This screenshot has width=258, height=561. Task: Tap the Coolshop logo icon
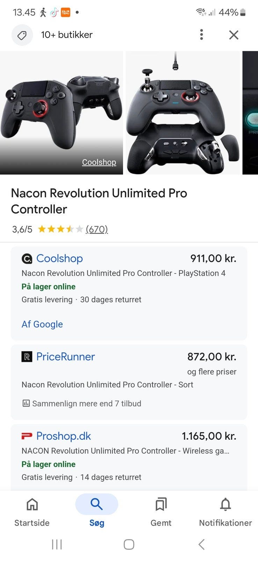point(27,259)
